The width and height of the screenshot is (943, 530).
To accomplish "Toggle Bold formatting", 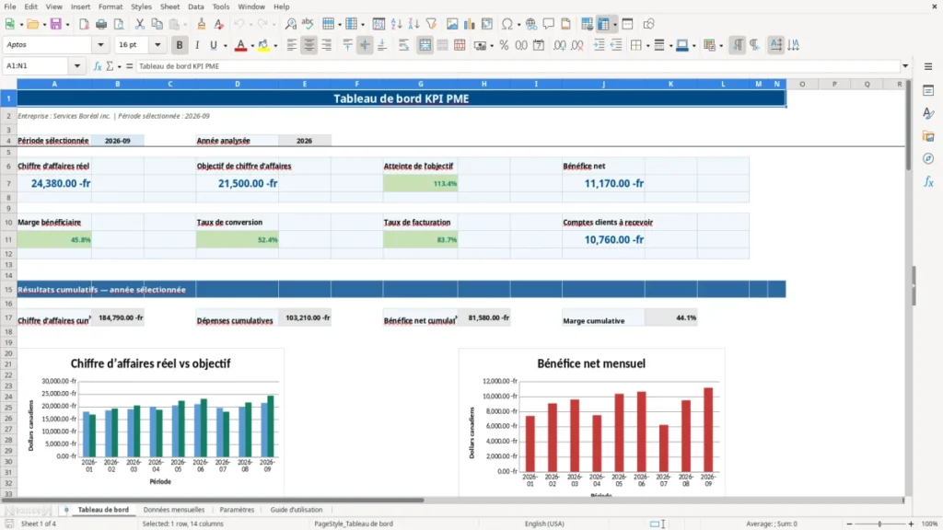I will click(x=180, y=45).
